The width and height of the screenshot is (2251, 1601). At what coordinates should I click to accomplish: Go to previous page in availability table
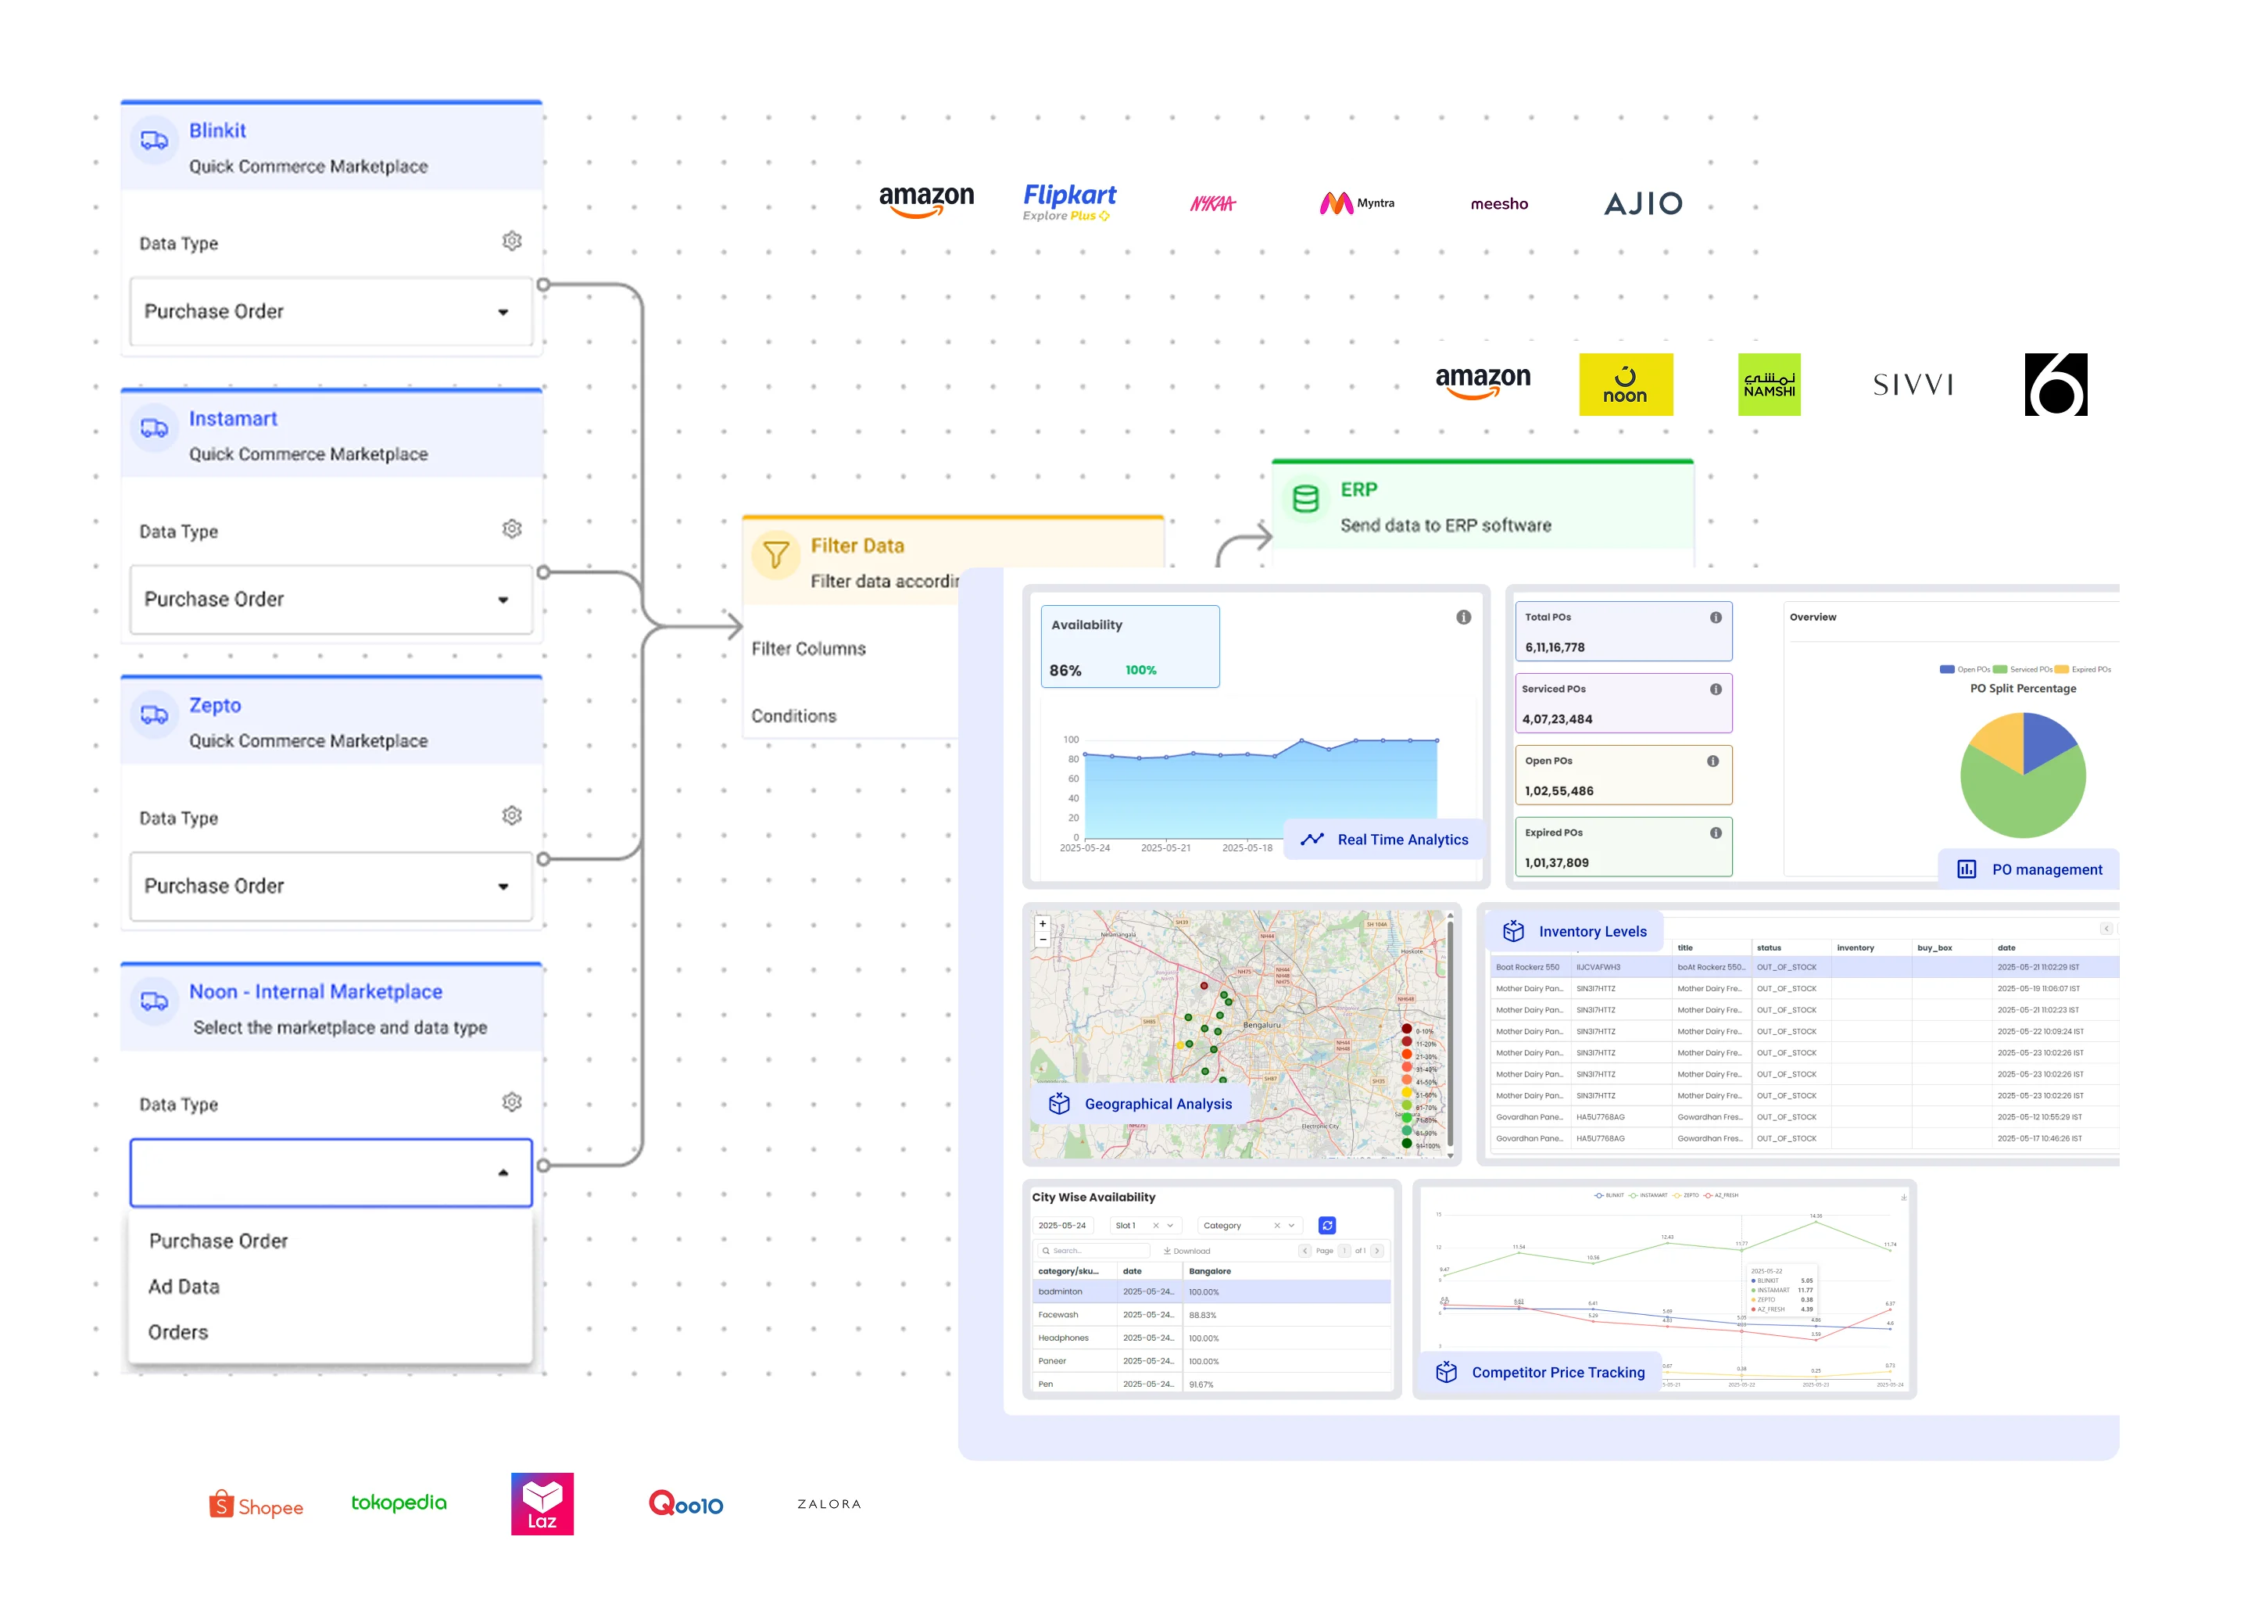[1304, 1251]
